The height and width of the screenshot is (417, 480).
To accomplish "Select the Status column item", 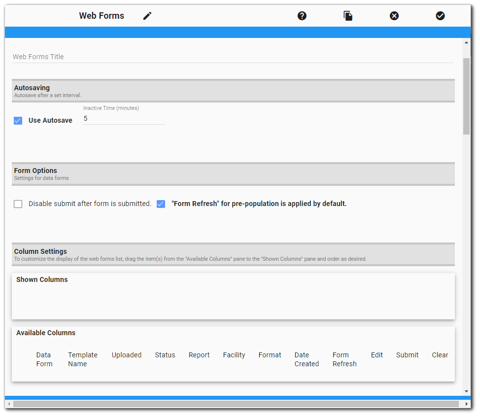I will pyautogui.click(x=165, y=355).
